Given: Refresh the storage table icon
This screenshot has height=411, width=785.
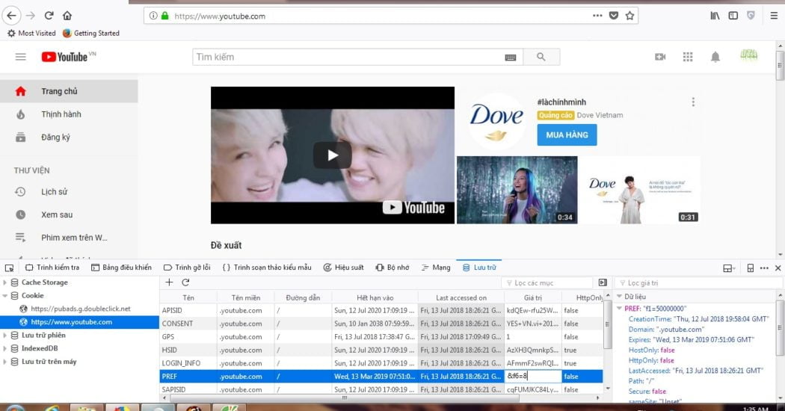Looking at the screenshot, I should [185, 282].
